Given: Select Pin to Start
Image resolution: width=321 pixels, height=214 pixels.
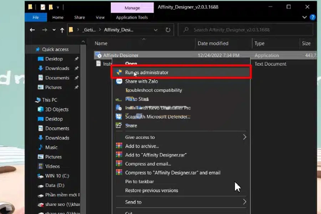Looking at the screenshot, I should (137, 99).
